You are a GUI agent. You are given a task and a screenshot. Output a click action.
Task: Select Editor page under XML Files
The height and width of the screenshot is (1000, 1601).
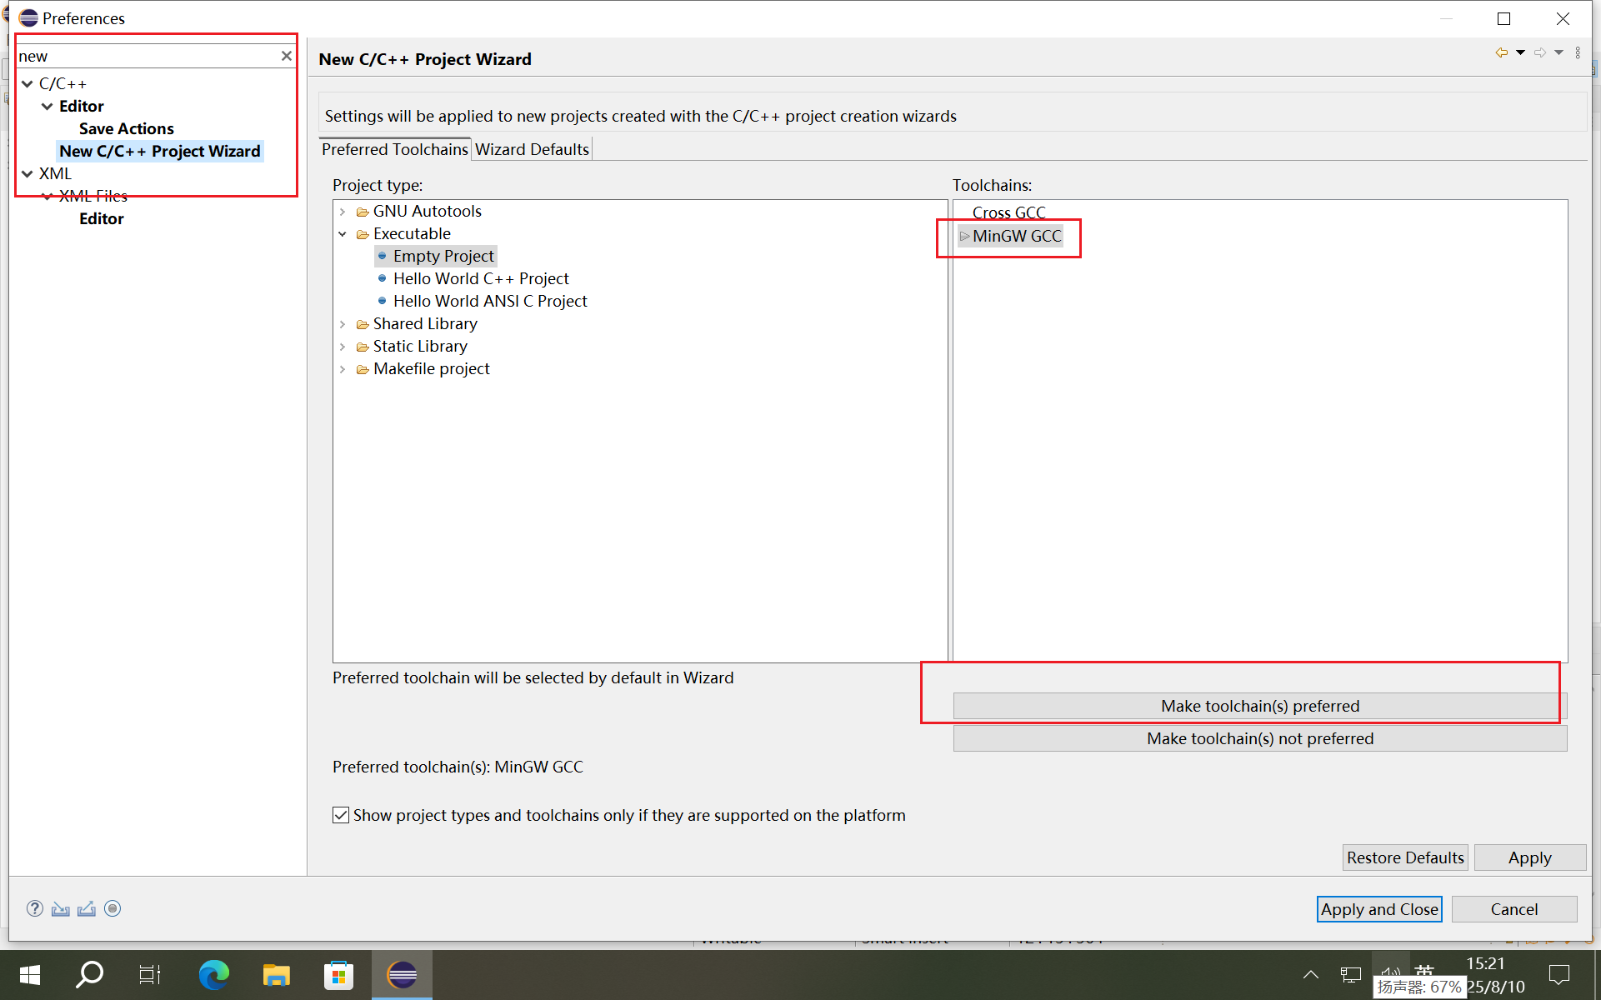click(102, 218)
